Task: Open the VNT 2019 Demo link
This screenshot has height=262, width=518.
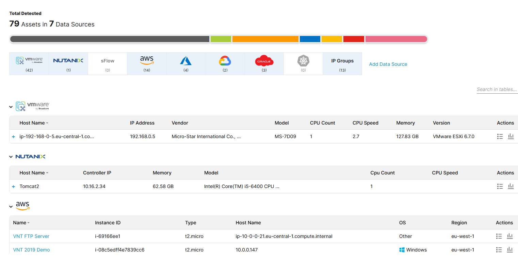Action: (31, 250)
